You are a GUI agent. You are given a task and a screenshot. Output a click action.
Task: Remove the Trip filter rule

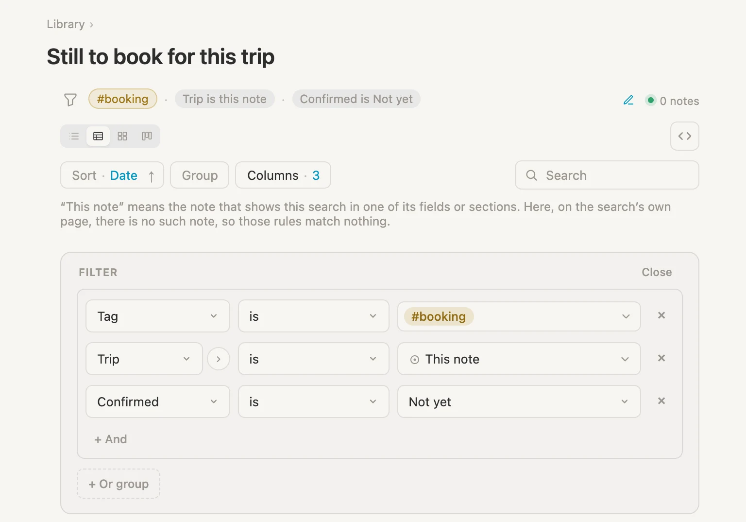(661, 358)
